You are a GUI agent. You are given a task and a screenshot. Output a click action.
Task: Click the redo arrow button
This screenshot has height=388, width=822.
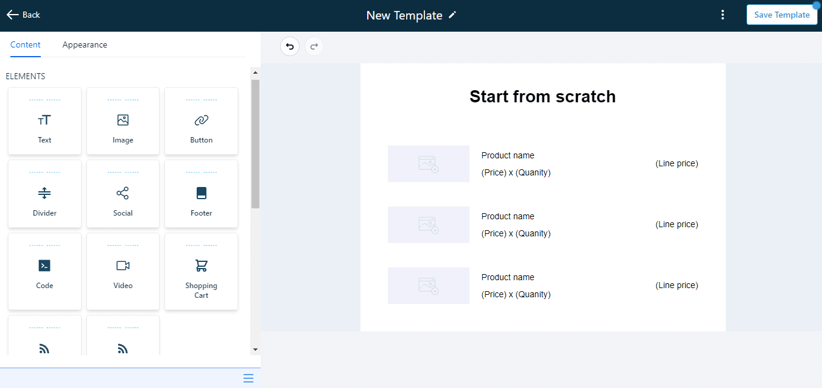click(314, 46)
